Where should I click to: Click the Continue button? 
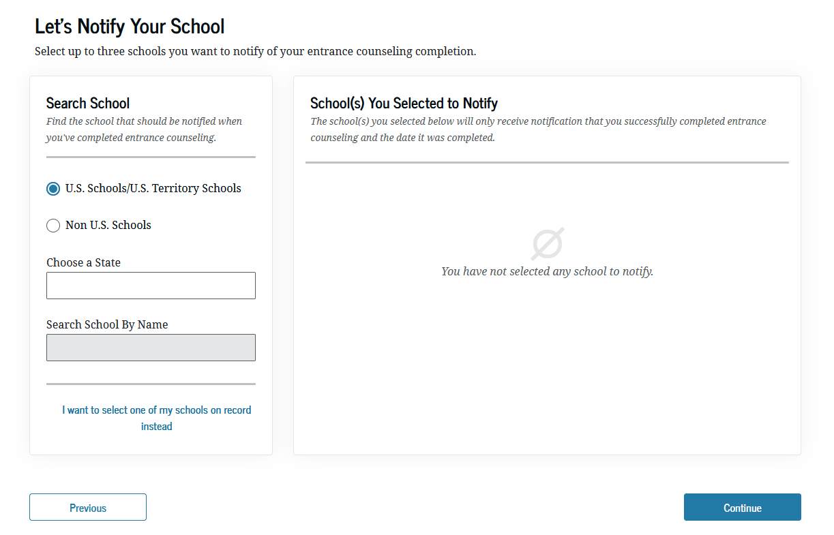coord(742,507)
